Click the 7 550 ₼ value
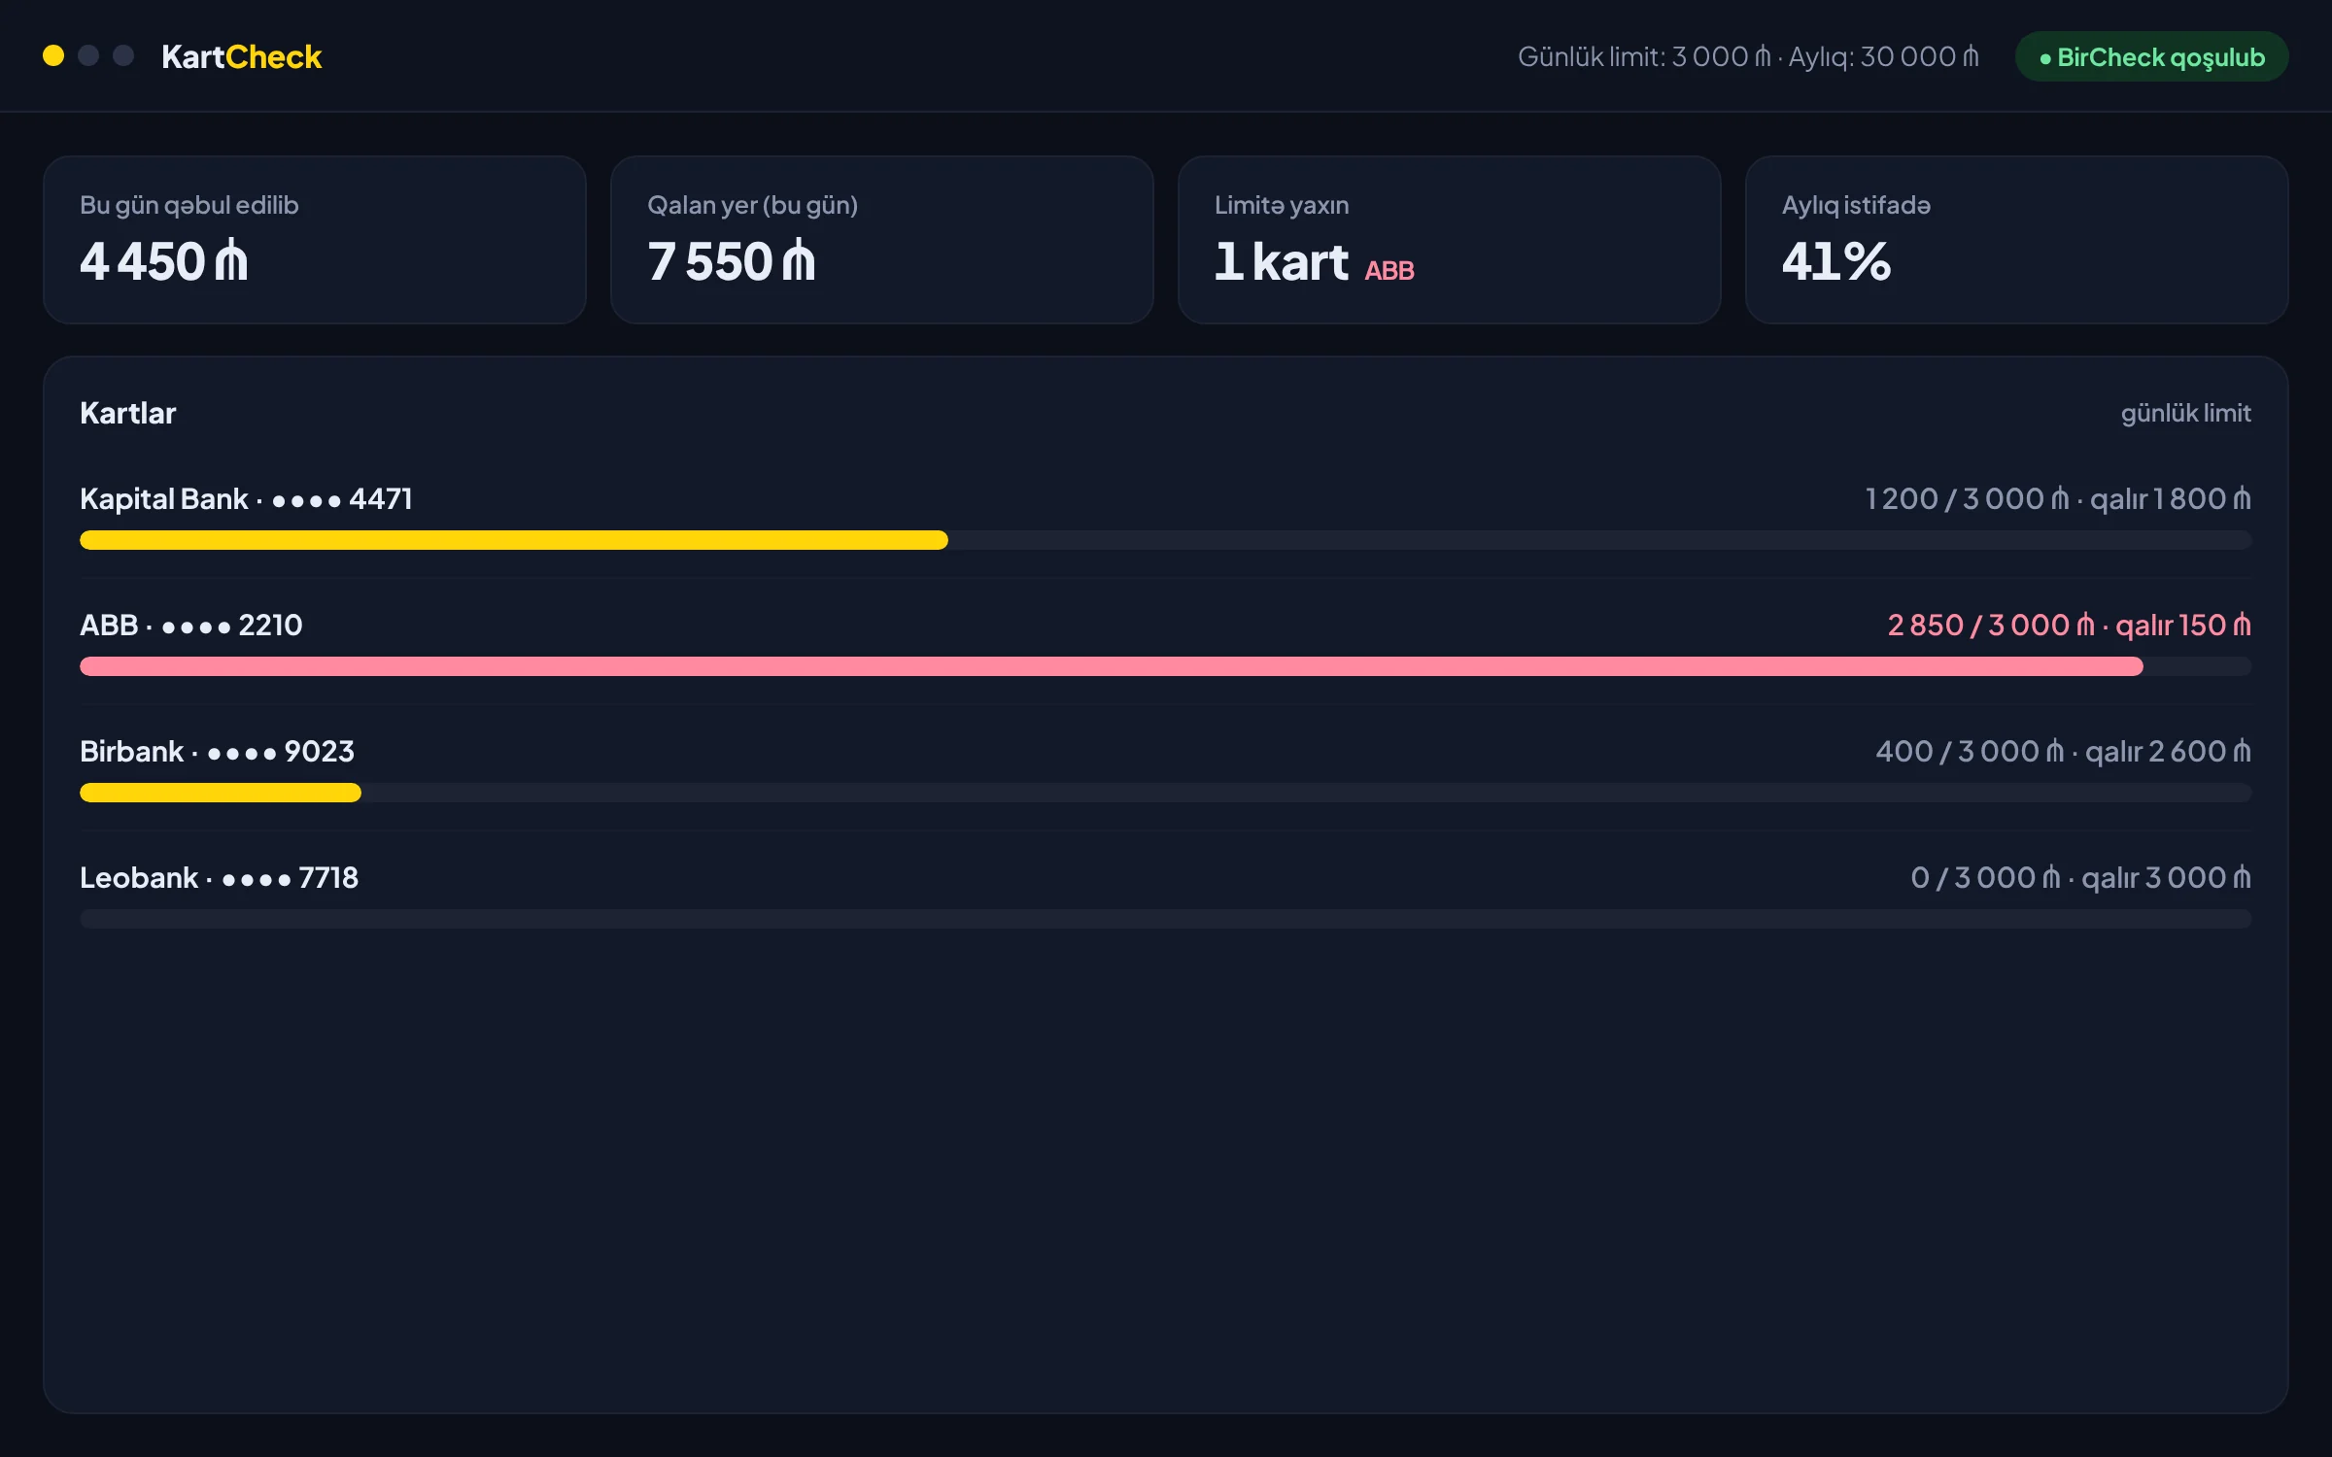 [732, 261]
